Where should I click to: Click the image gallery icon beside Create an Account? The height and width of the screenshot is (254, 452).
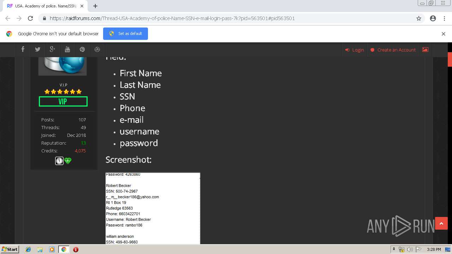(425, 50)
